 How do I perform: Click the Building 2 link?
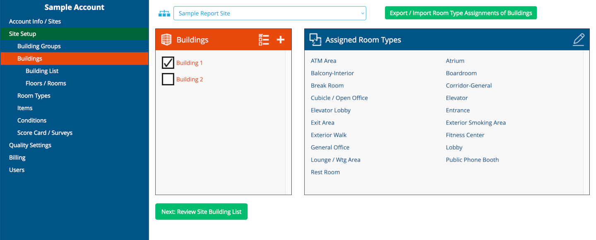(x=190, y=80)
